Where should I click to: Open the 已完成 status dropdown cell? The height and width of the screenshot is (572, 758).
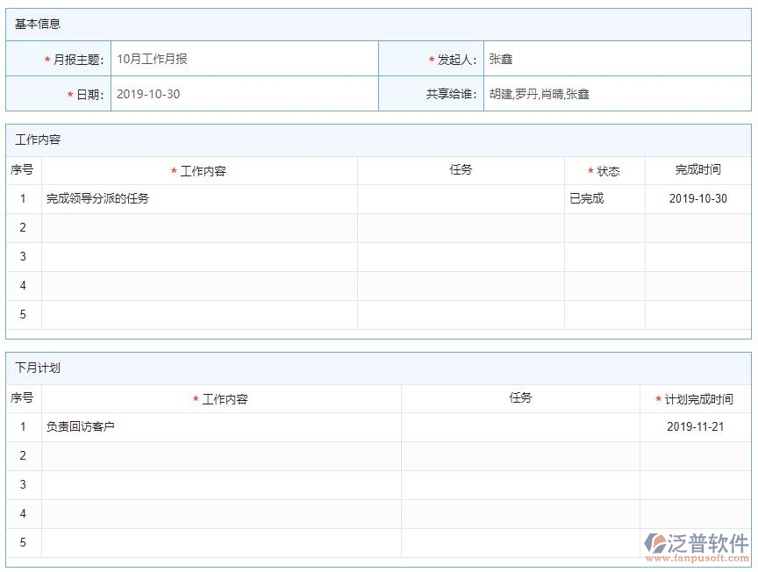pos(604,198)
